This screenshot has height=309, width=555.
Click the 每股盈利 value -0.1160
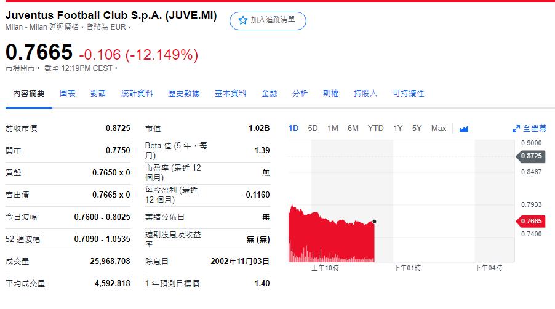click(257, 195)
